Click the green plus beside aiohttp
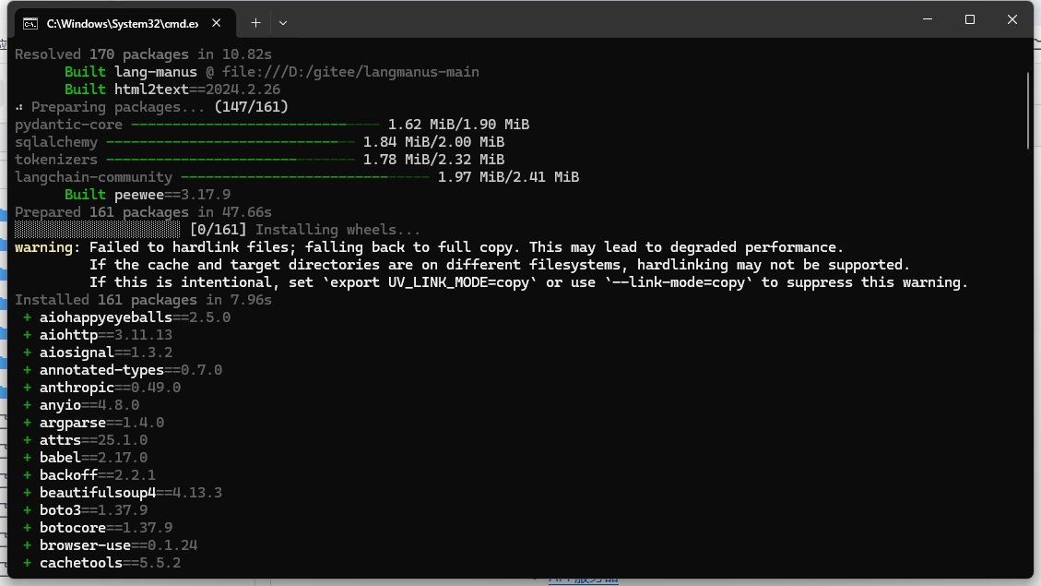The image size is (1041, 586). point(28,335)
